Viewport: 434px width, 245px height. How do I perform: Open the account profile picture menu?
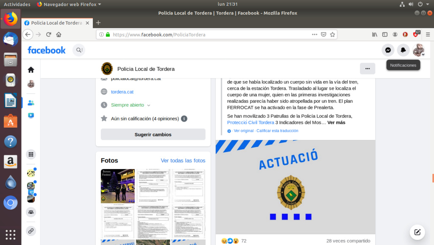click(418, 50)
